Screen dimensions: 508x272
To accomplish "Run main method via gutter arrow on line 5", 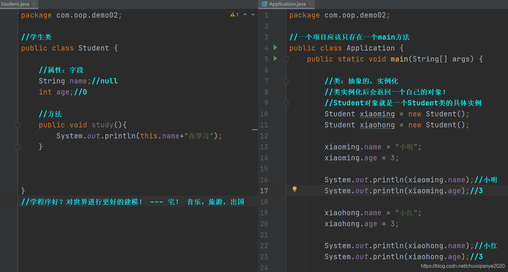I will (275, 58).
